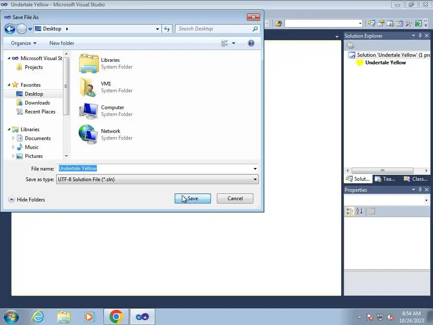Switch to the Team Explorer tab

point(385,179)
